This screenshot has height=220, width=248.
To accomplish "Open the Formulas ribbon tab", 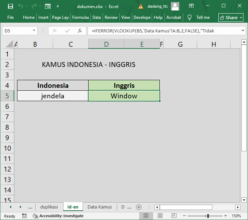I will [81, 17].
